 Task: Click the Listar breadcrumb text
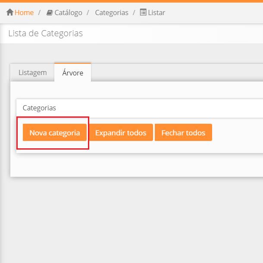pos(157,13)
